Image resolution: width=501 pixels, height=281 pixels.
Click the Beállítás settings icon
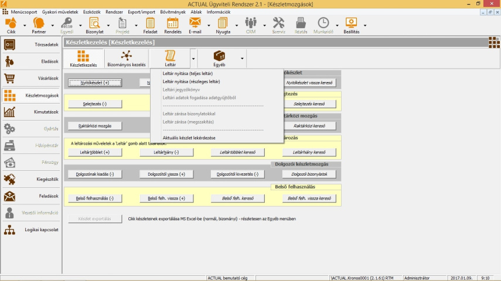click(352, 25)
